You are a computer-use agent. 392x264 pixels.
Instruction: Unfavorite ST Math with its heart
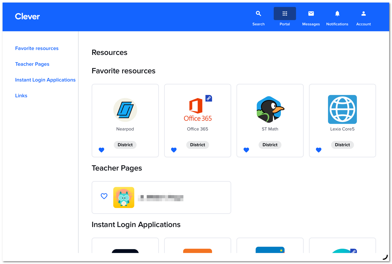pyautogui.click(x=246, y=150)
